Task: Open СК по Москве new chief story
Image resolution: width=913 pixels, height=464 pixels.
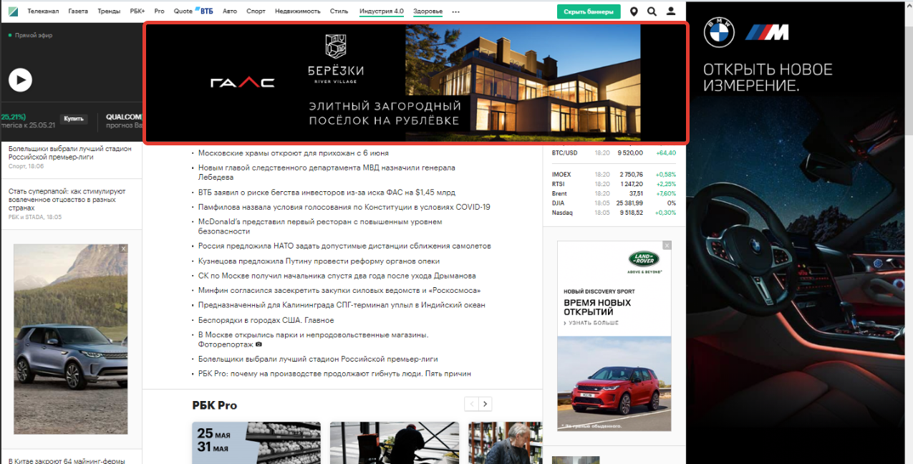Action: click(x=337, y=276)
